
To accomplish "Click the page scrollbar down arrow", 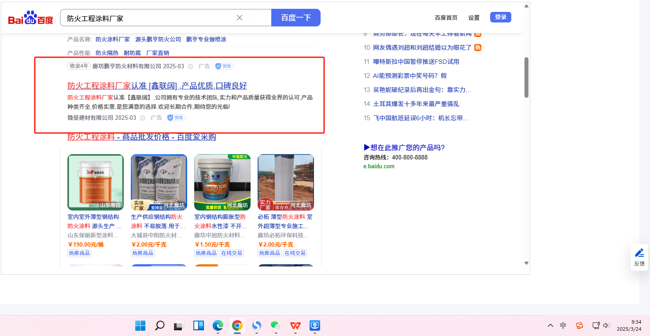I will pyautogui.click(x=526, y=263).
